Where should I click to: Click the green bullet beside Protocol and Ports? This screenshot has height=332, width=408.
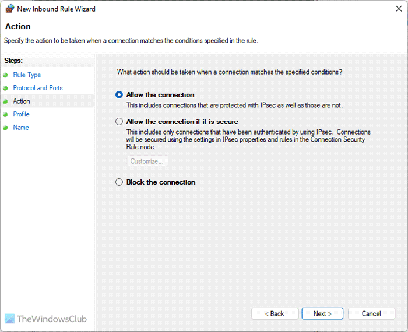pyautogui.click(x=5, y=89)
